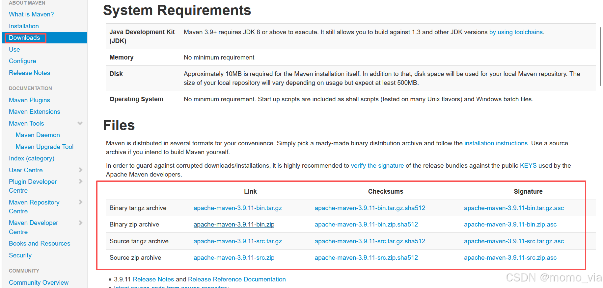Click the 'Source zip archive' row label
603x288 pixels.
pos(135,257)
